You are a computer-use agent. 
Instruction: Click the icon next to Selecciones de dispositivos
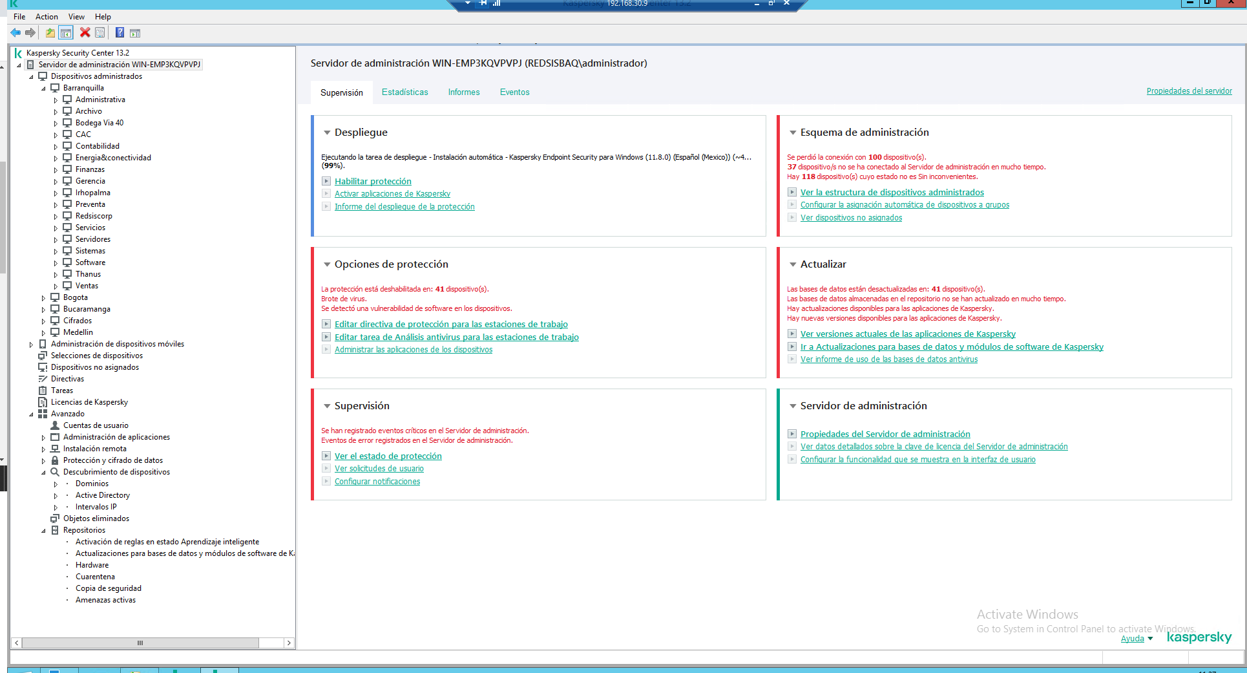point(43,356)
